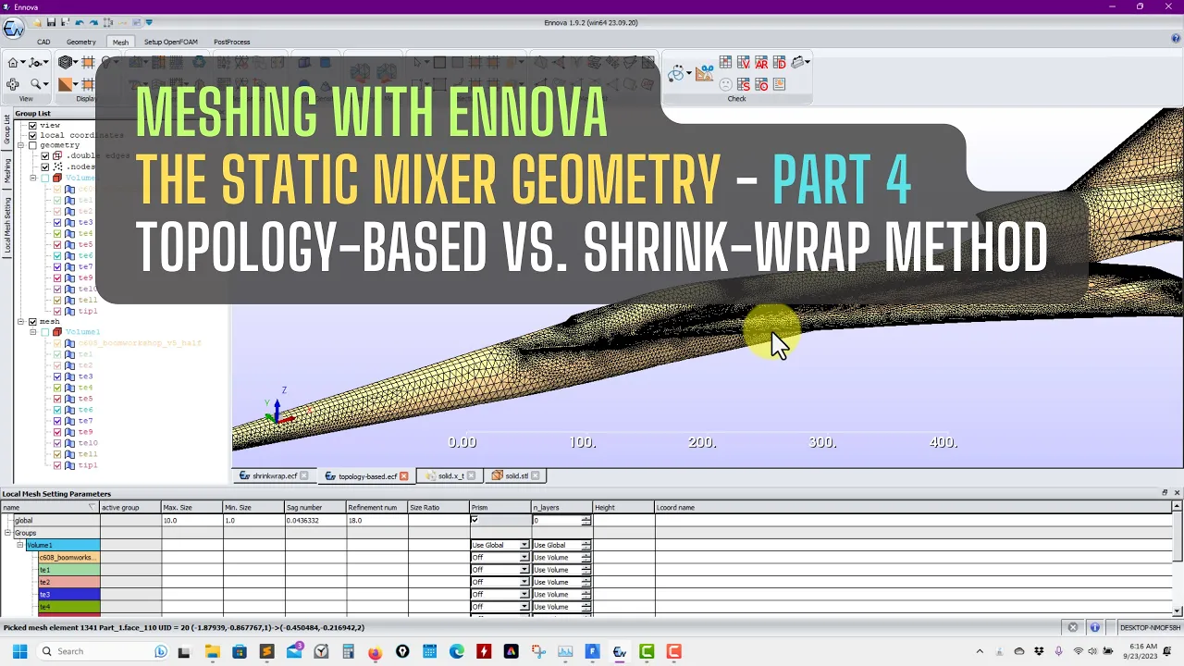Click the global Max. Size field 10.0
Viewport: 1184px width, 666px height.
[192, 520]
